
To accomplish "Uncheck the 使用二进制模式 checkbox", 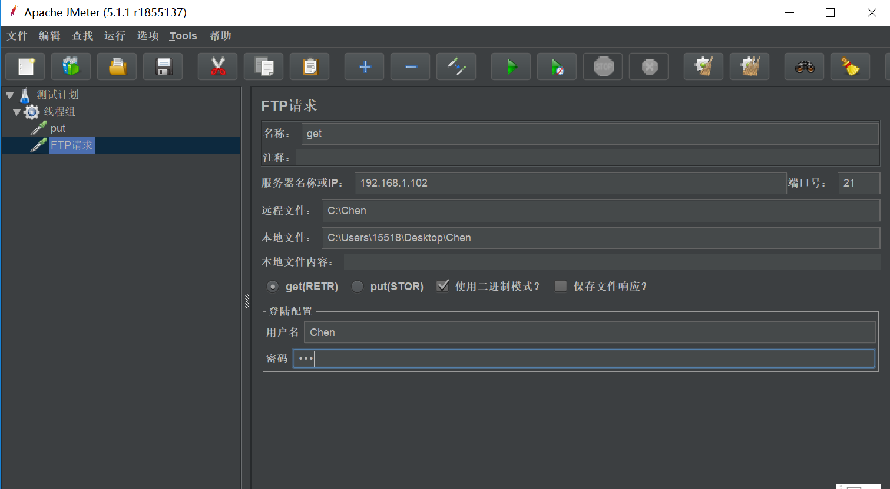I will tap(443, 286).
